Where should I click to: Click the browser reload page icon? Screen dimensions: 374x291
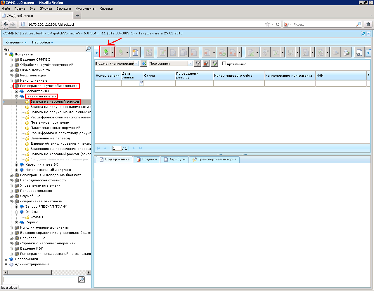pos(278,24)
